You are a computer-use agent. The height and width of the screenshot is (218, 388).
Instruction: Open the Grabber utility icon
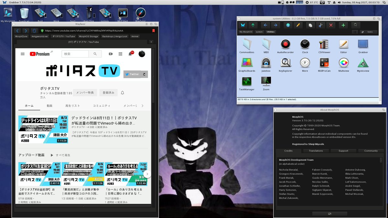(x=363, y=46)
